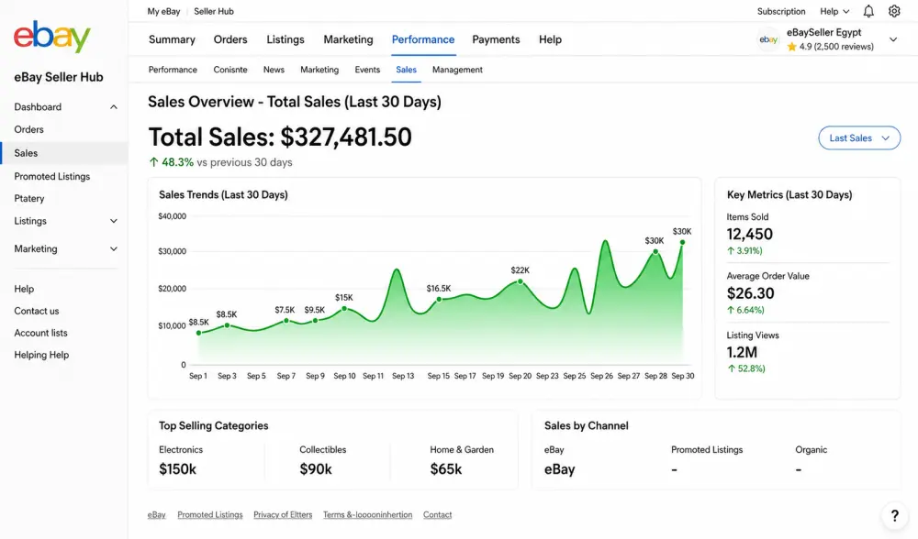The width and height of the screenshot is (918, 539).
Task: Click the Promoted Listings channel label
Action: 707,449
